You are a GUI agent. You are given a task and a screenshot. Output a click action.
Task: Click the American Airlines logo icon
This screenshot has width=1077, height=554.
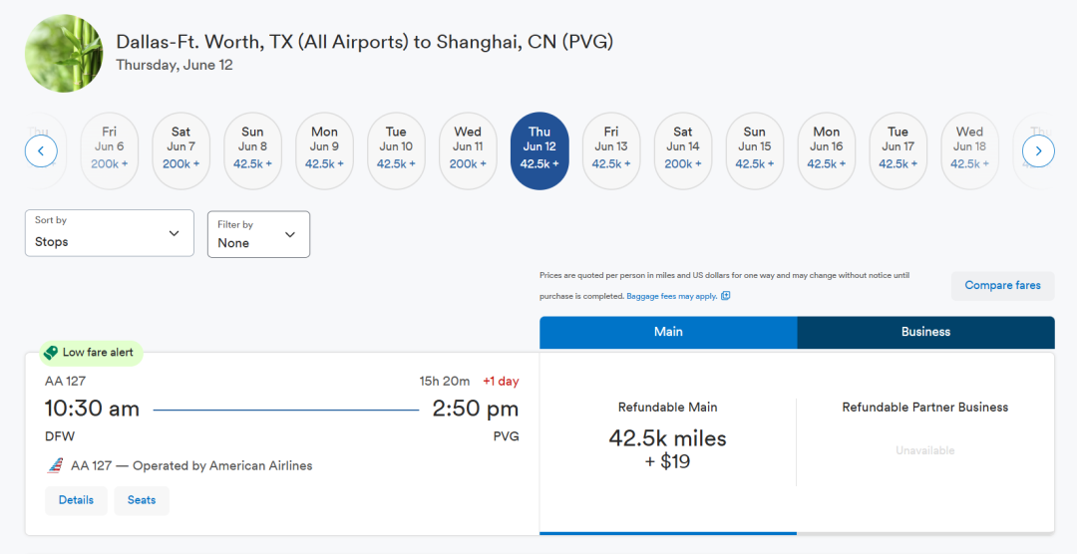tap(56, 465)
